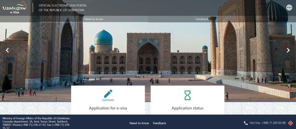Click the phone icon beside the hot line

(246, 123)
